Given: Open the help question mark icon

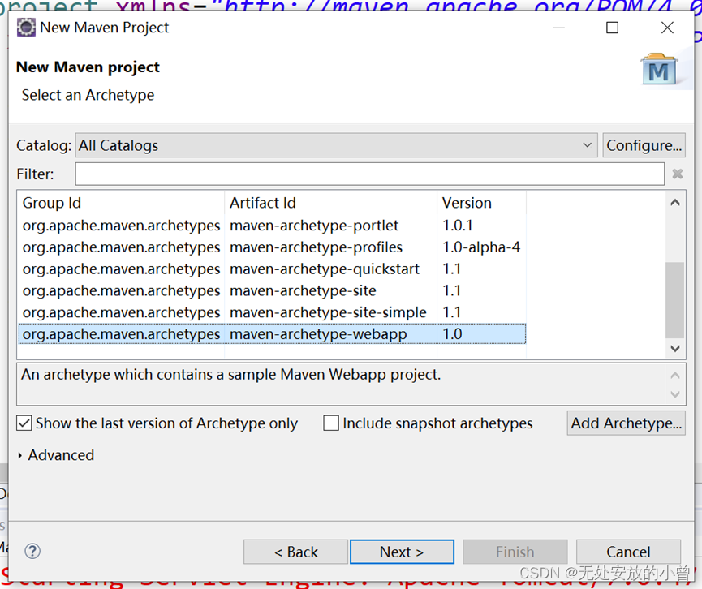Looking at the screenshot, I should [x=32, y=551].
